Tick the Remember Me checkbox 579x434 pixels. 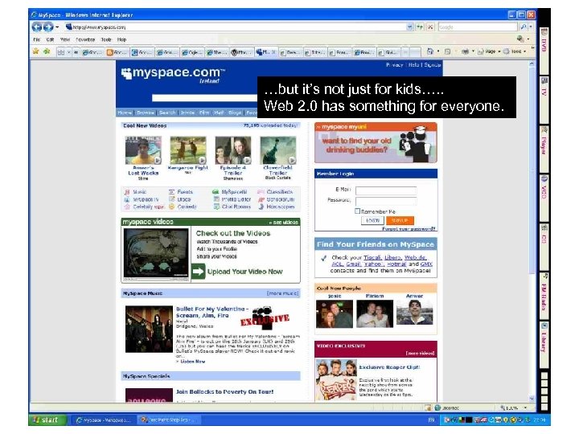tap(357, 211)
